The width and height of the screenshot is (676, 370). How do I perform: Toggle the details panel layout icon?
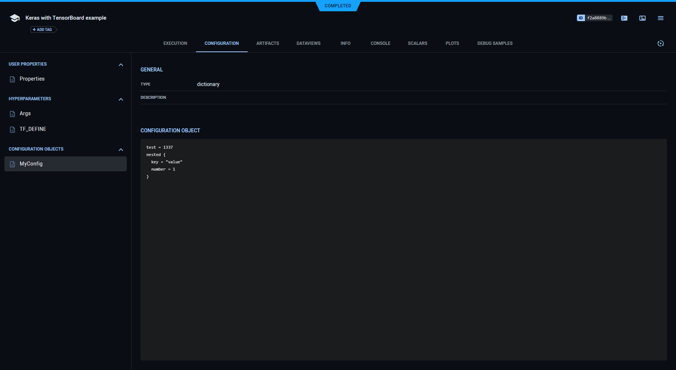[642, 18]
